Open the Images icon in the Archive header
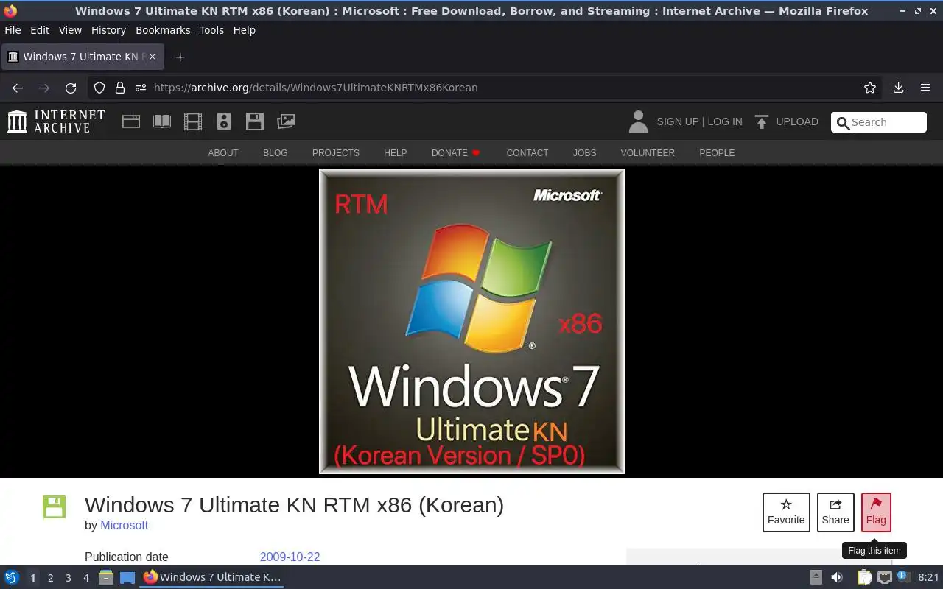Image resolution: width=943 pixels, height=589 pixels. pyautogui.click(x=286, y=121)
